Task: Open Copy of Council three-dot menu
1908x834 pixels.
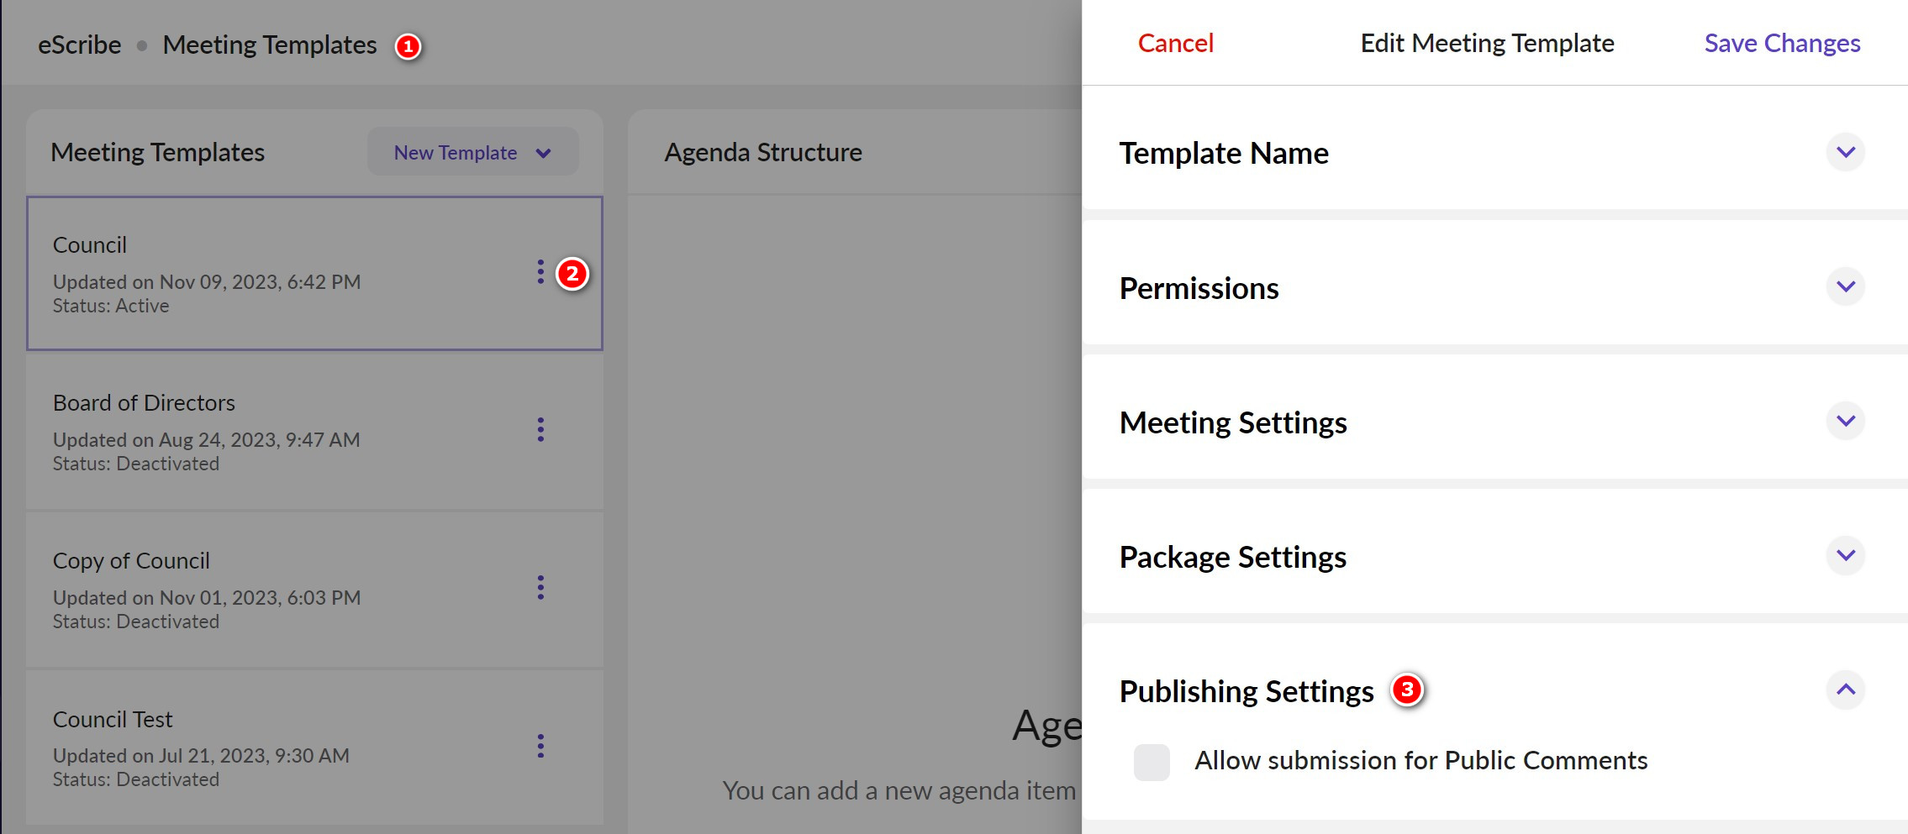Action: 540,588
